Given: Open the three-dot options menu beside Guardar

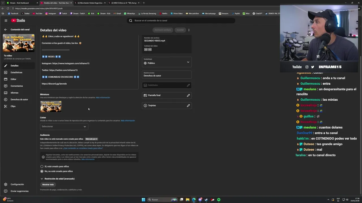Looking at the screenshot, I should coord(189,30).
